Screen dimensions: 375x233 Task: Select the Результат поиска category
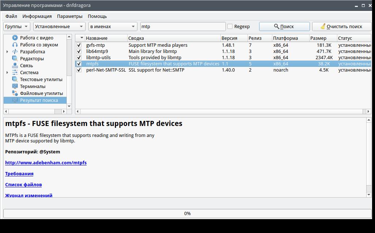(x=39, y=100)
